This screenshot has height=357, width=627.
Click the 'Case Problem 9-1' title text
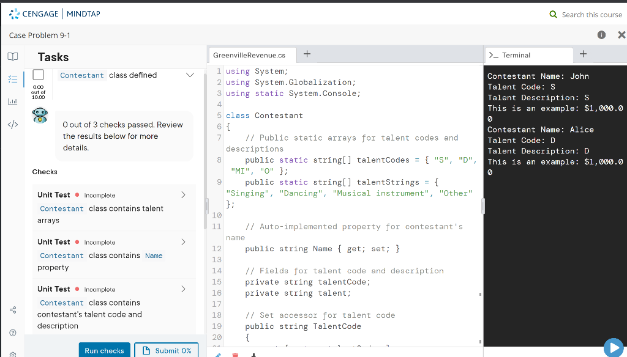click(40, 35)
